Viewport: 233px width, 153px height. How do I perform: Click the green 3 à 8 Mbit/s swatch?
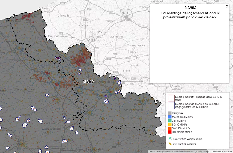pos(170,121)
